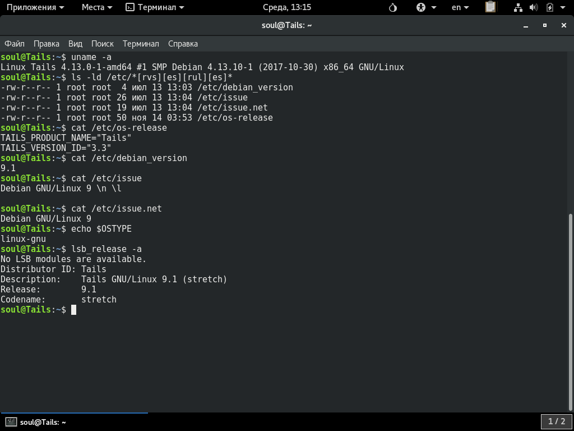The image size is (574, 431).
Task: Click the command lsb_release -a
Action: pos(106,249)
